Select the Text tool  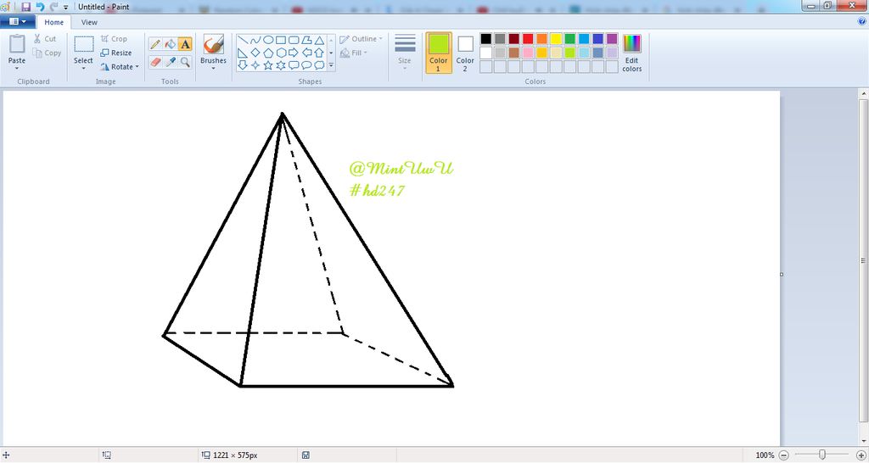point(185,44)
